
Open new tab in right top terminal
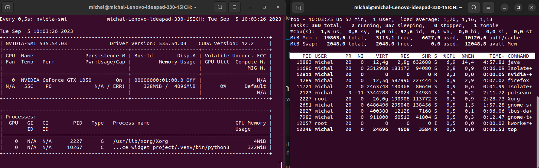(x=298, y=7)
